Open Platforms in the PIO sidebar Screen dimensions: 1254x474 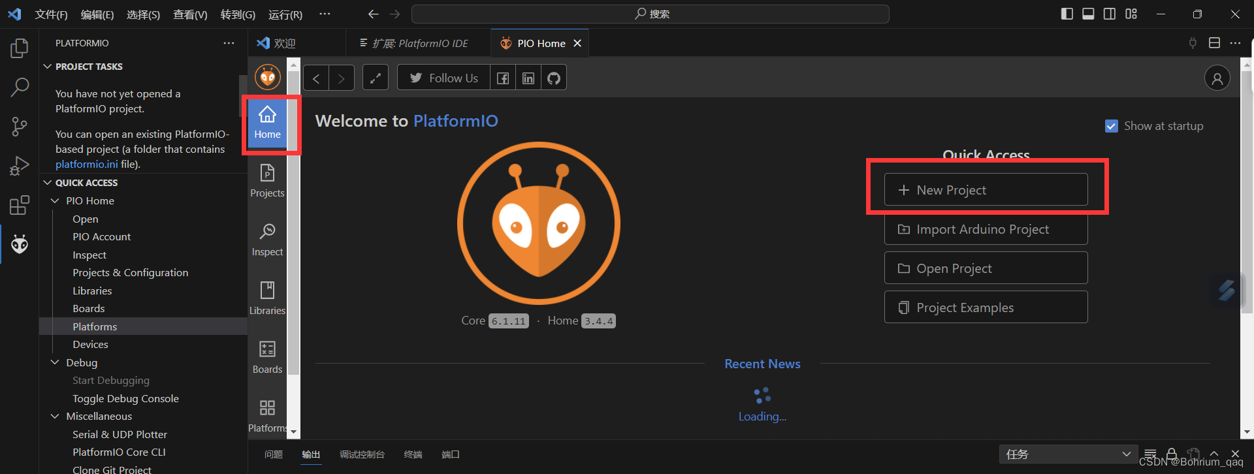click(x=267, y=416)
